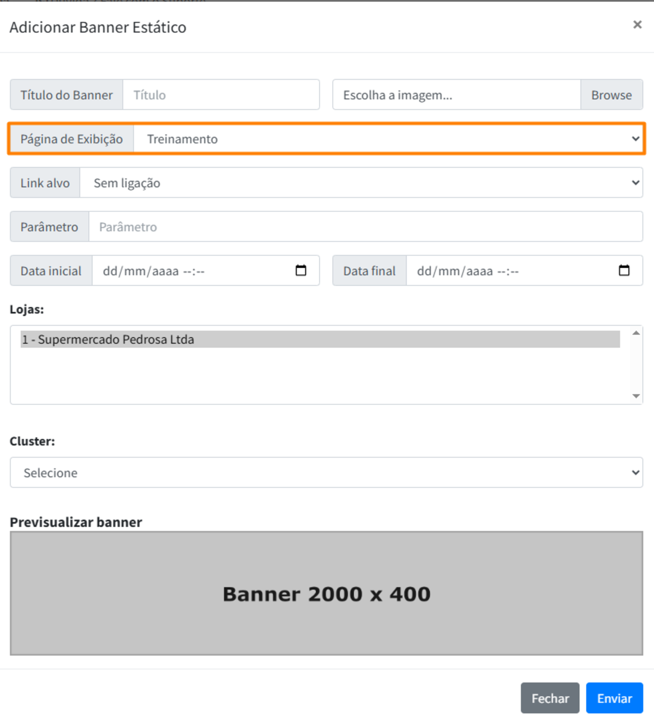
Task: Close the Adicionar Banner Estático dialog
Action: pos(637,25)
